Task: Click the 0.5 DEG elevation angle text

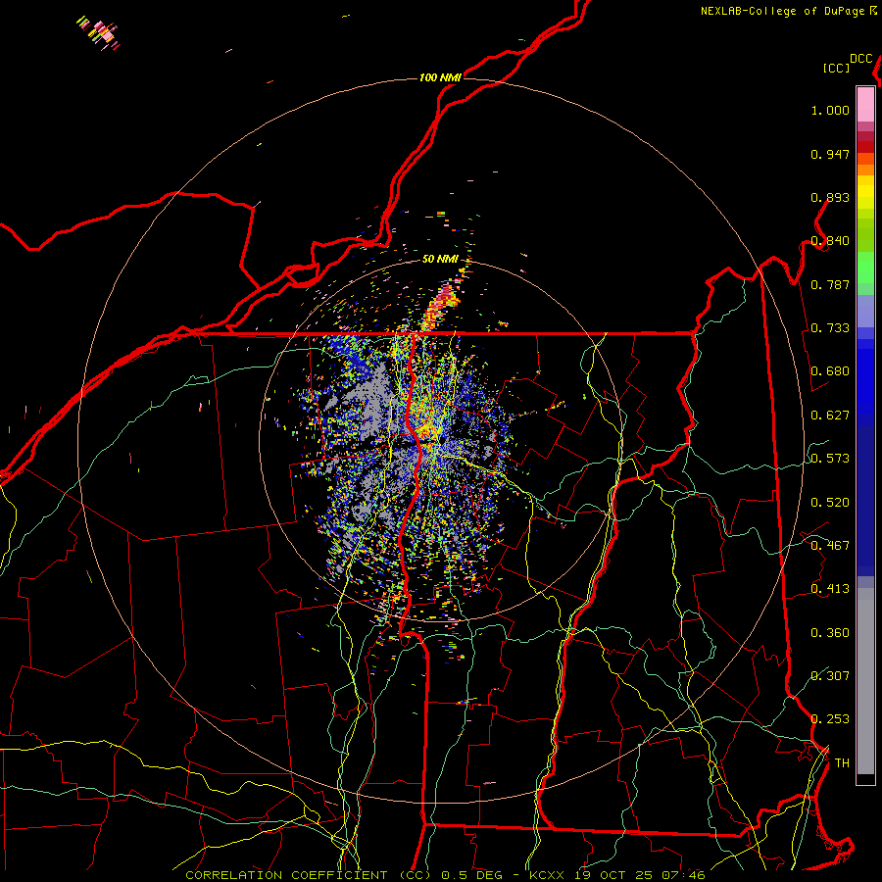Action: point(473,875)
